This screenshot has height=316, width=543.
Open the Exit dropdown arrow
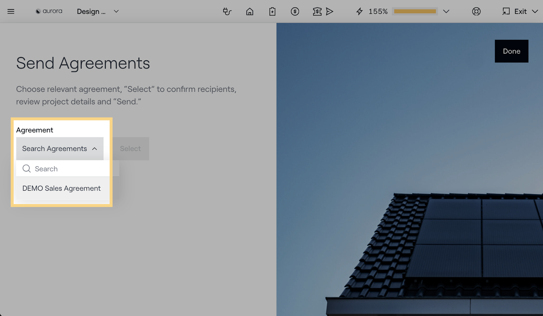click(x=535, y=12)
